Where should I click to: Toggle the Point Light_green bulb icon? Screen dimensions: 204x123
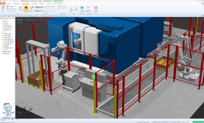(x=3, y=40)
